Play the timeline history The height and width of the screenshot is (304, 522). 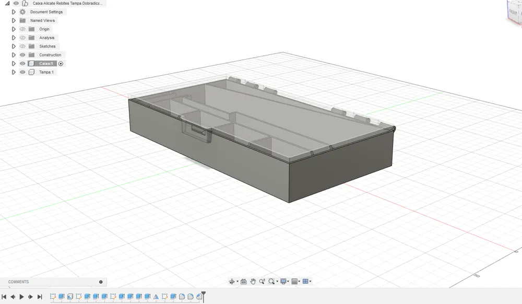21,297
